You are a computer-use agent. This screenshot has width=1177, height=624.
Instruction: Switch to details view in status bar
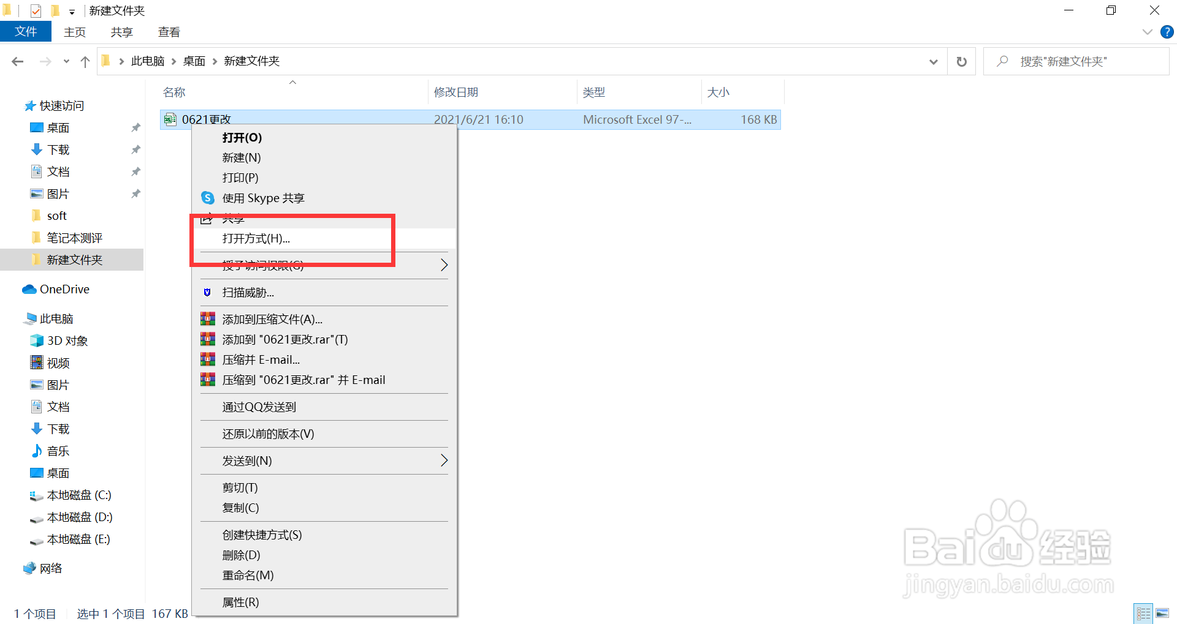pyautogui.click(x=1143, y=614)
